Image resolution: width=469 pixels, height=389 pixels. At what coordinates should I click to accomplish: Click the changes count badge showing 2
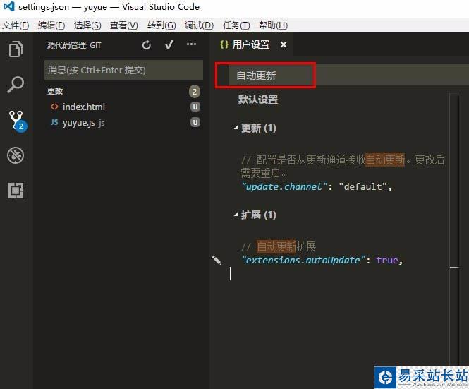pos(195,91)
